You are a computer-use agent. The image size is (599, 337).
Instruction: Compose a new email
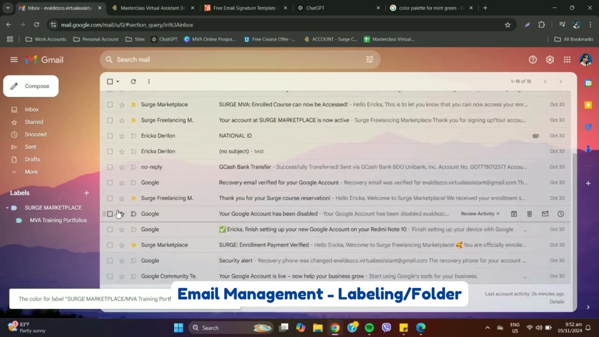31,86
